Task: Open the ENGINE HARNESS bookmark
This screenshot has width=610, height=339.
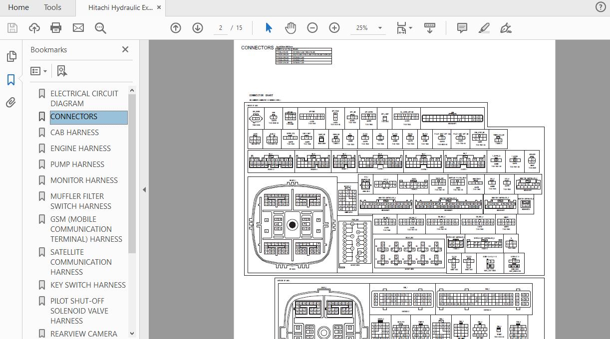Action: [80, 149]
